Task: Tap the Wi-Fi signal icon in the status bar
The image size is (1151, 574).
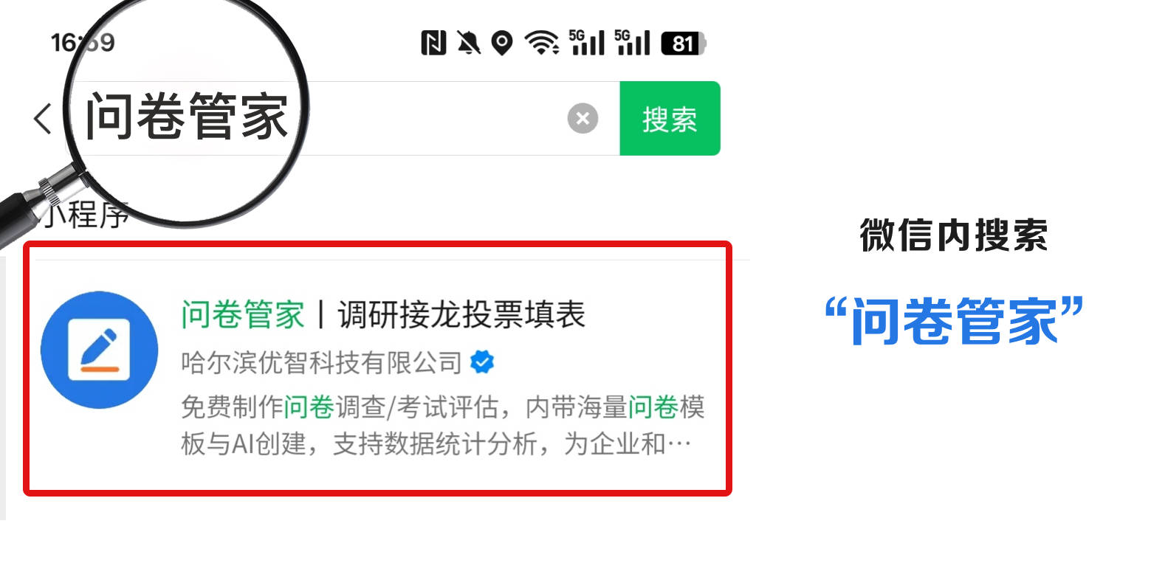Action: point(541,44)
